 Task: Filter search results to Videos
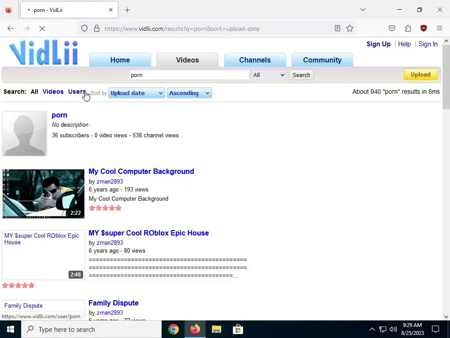pos(53,92)
